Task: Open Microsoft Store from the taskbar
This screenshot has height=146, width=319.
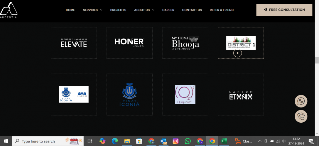Action: point(139,141)
